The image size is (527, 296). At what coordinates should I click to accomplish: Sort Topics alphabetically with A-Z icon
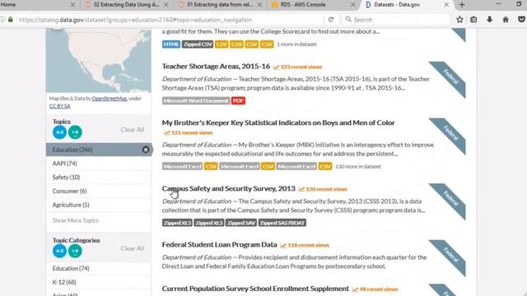(x=59, y=132)
